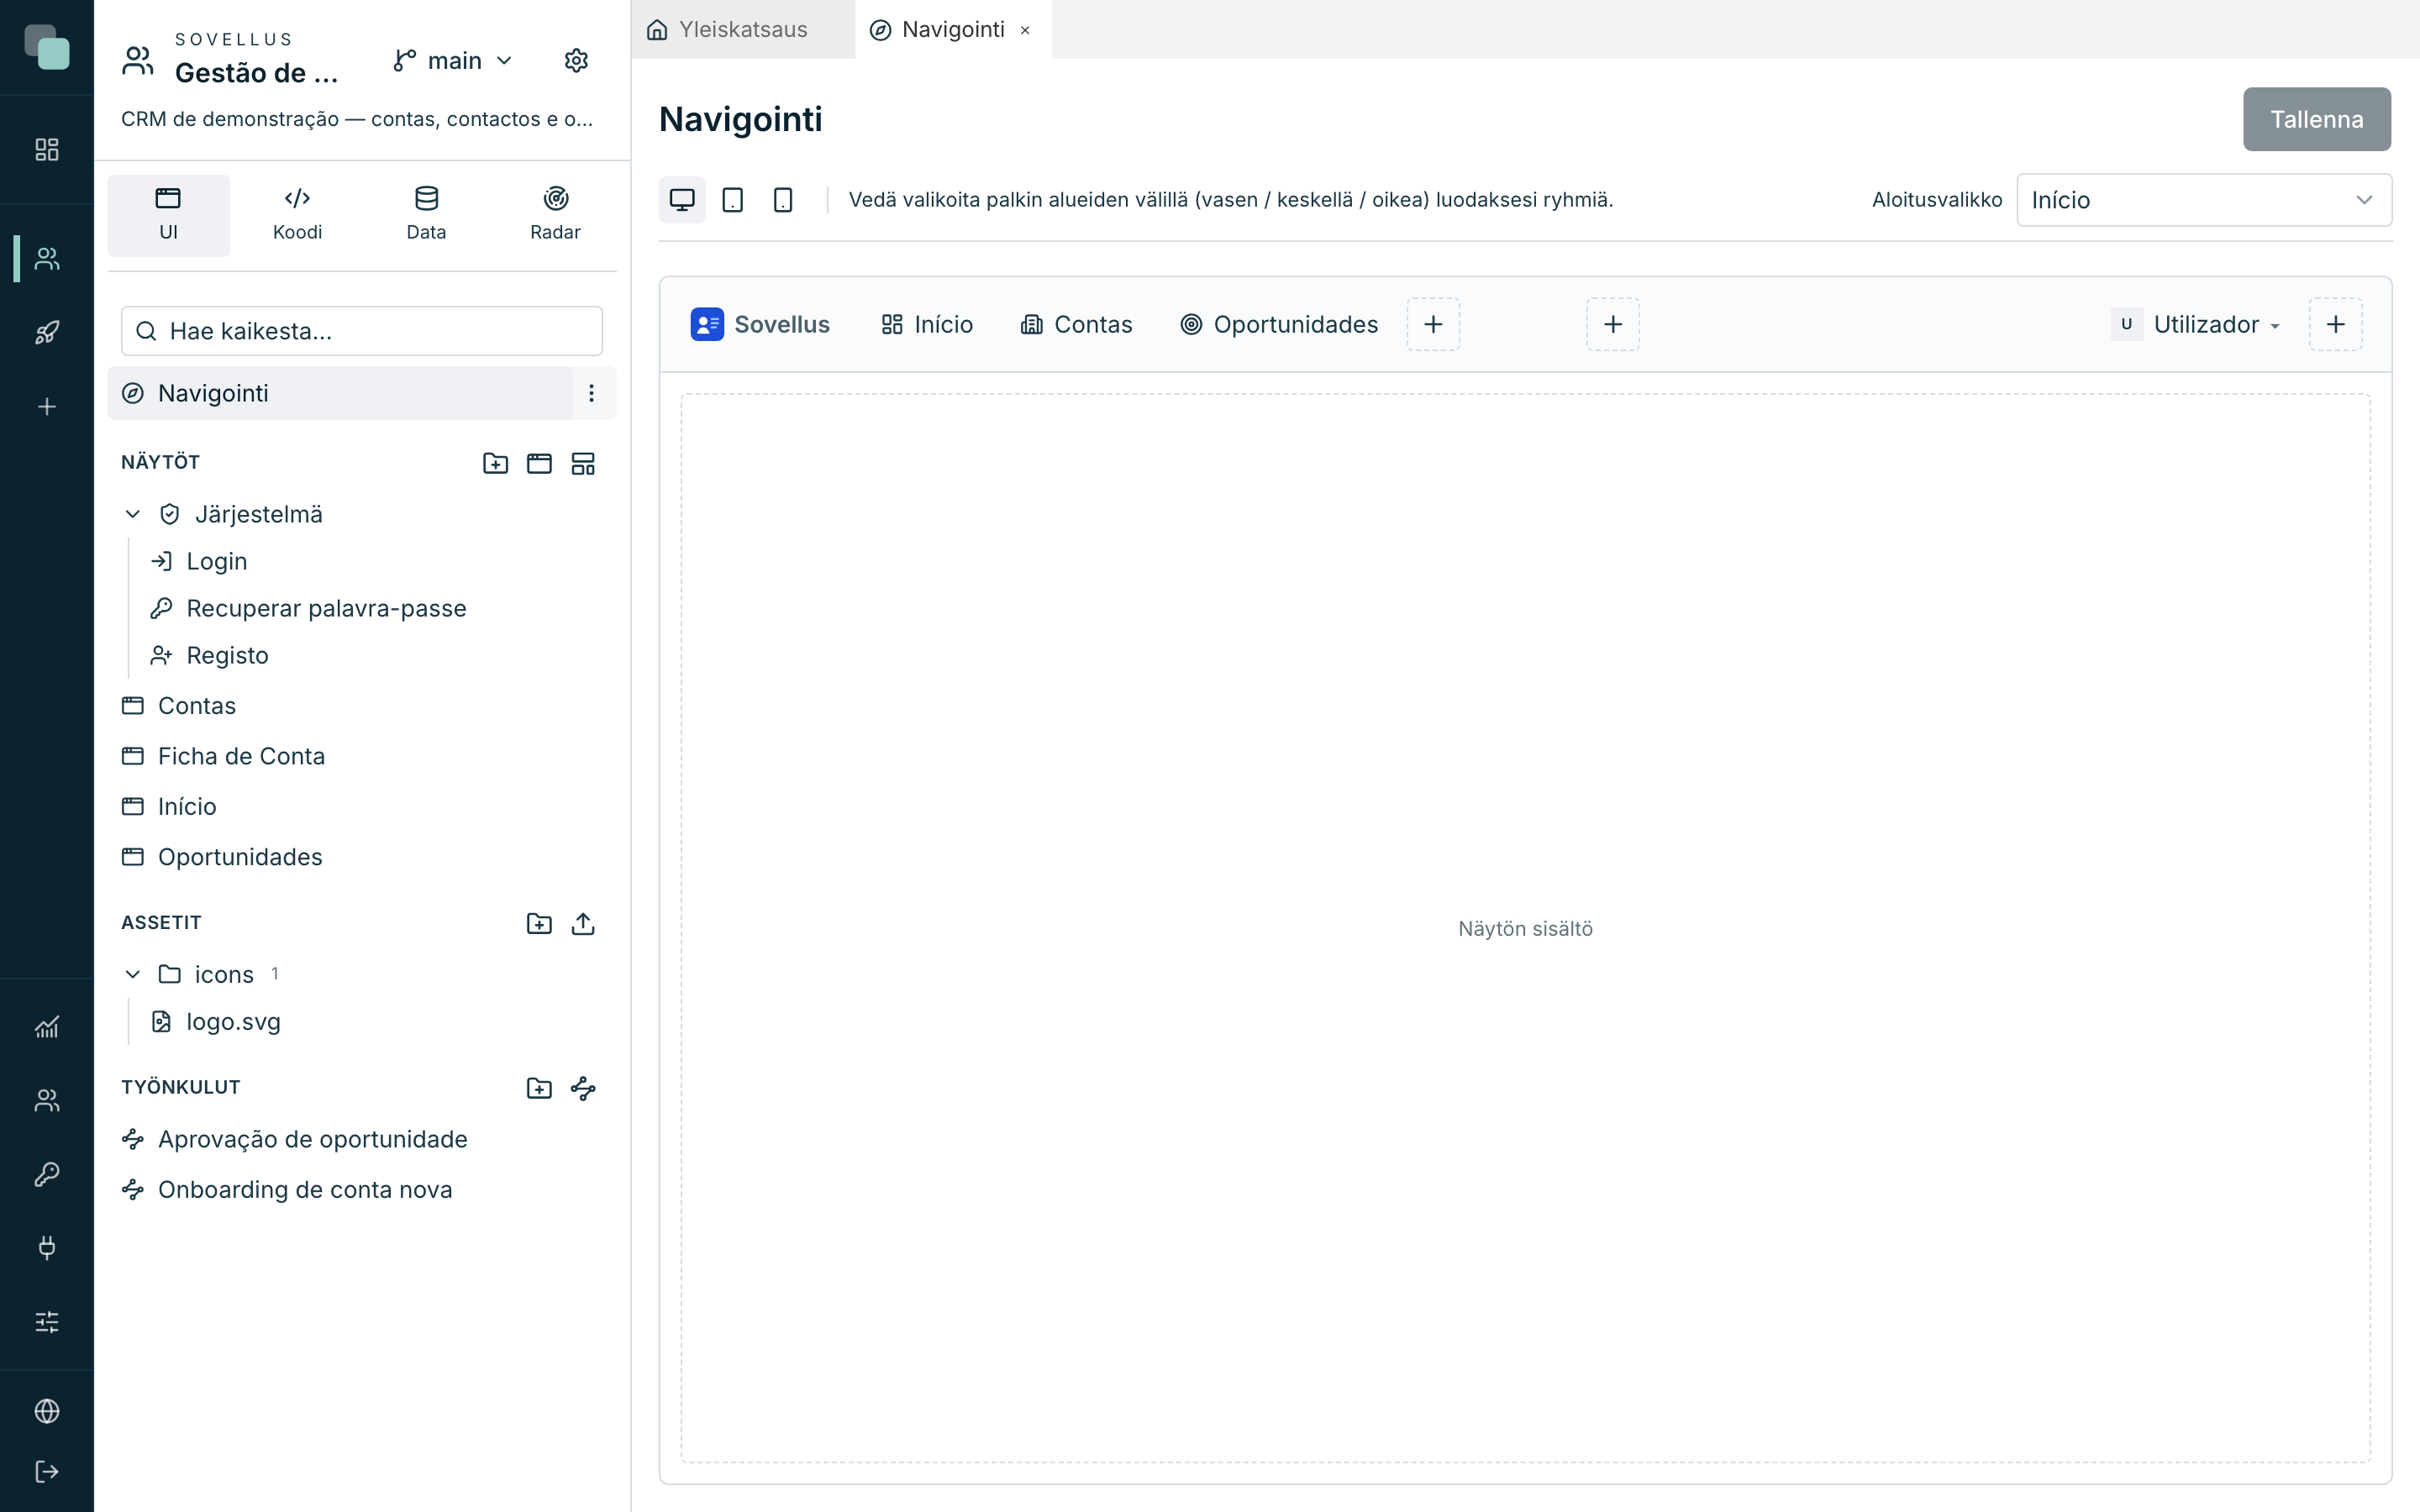This screenshot has height=1512, width=2420.
Task: Switch to the UI tab
Action: point(168,215)
